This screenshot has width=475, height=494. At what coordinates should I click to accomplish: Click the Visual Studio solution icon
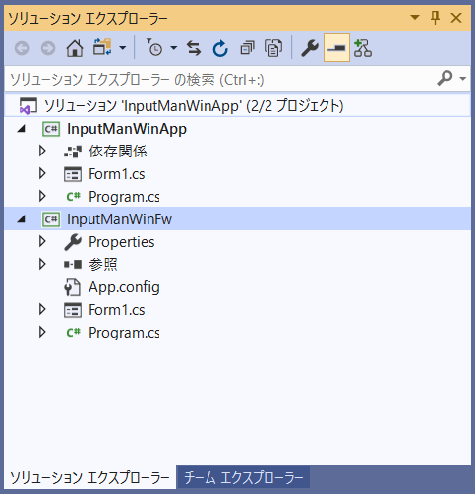(29, 106)
